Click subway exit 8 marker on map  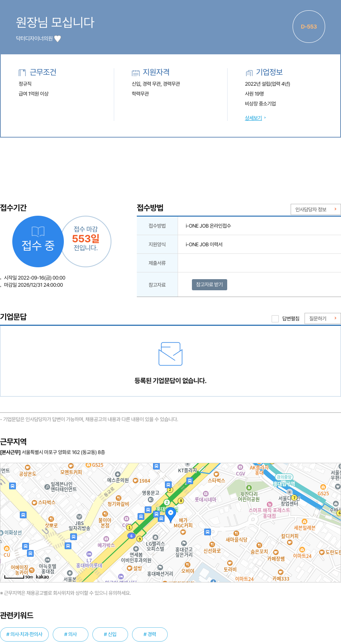(181, 500)
